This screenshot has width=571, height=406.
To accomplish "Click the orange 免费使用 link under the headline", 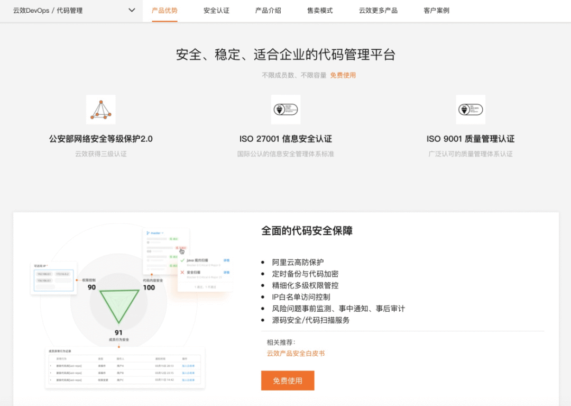I will (343, 75).
